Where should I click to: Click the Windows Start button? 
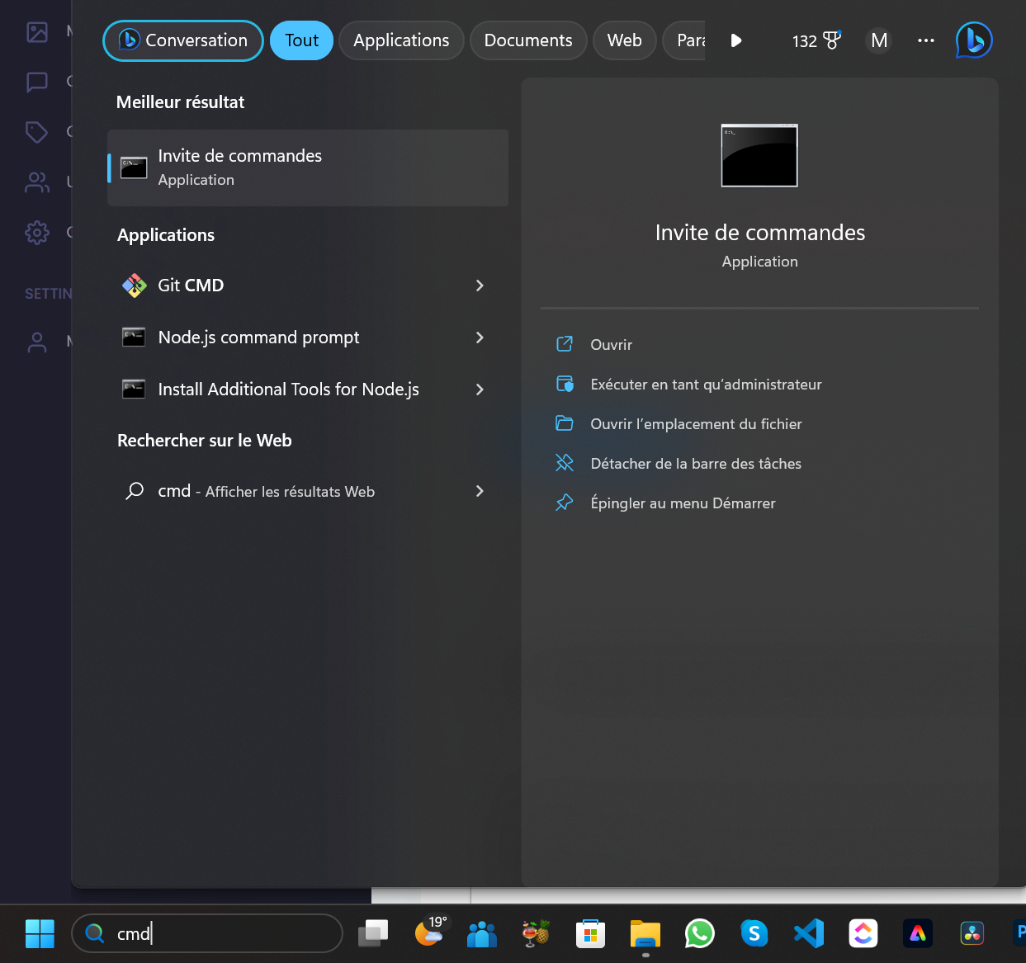pos(40,933)
